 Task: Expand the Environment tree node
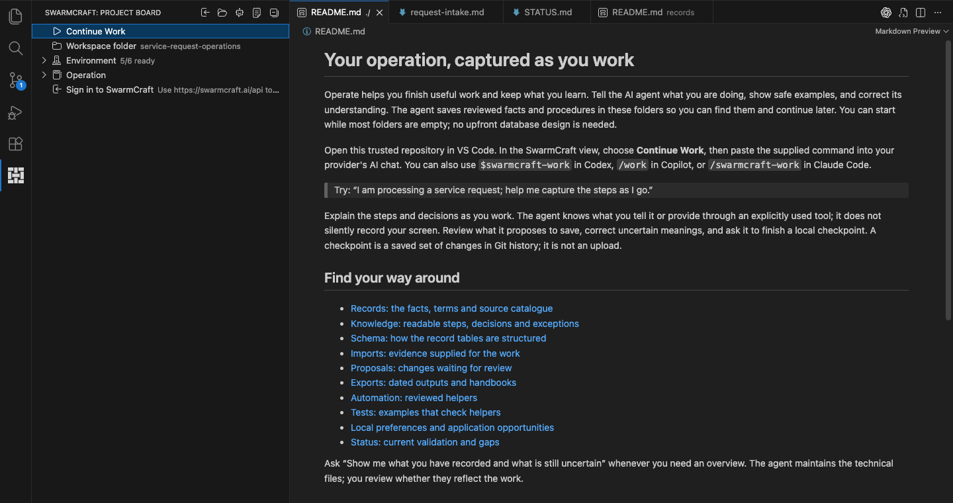(44, 60)
